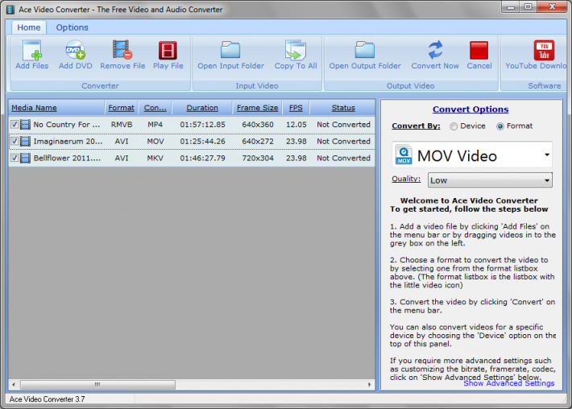Click the Remove File icon
Screen dimensions: 572x409
pyautogui.click(x=122, y=50)
